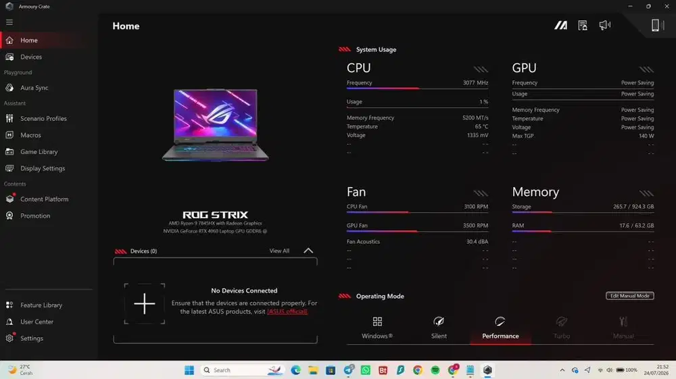Click Edit Manual Mode button
Image resolution: width=676 pixels, height=379 pixels.
[x=630, y=296]
